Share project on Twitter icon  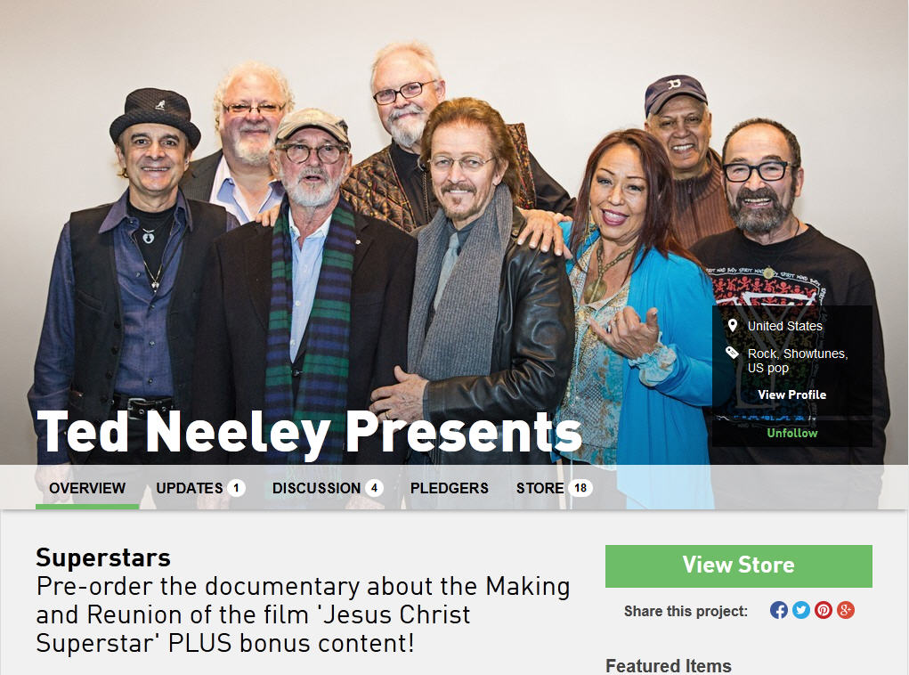(x=800, y=610)
